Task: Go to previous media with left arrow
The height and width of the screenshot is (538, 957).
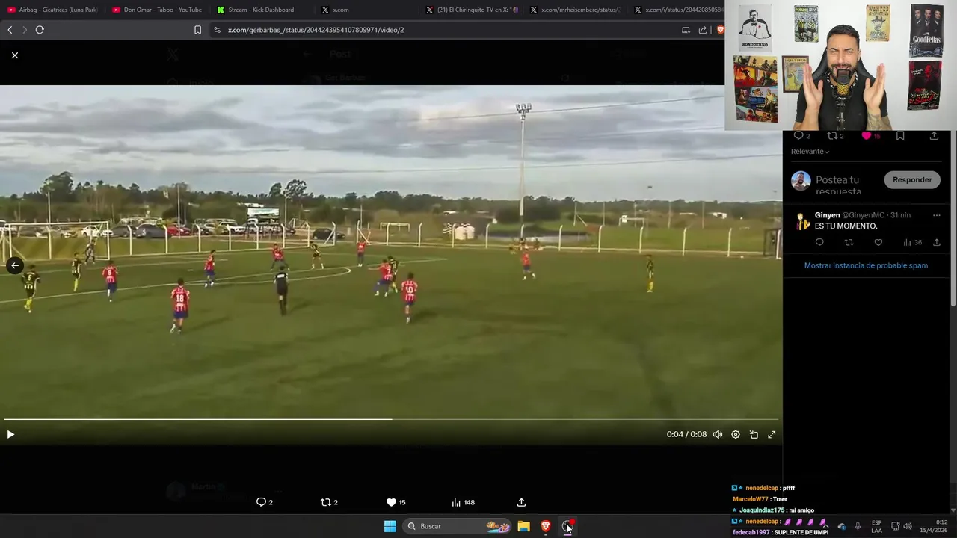Action: tap(14, 265)
